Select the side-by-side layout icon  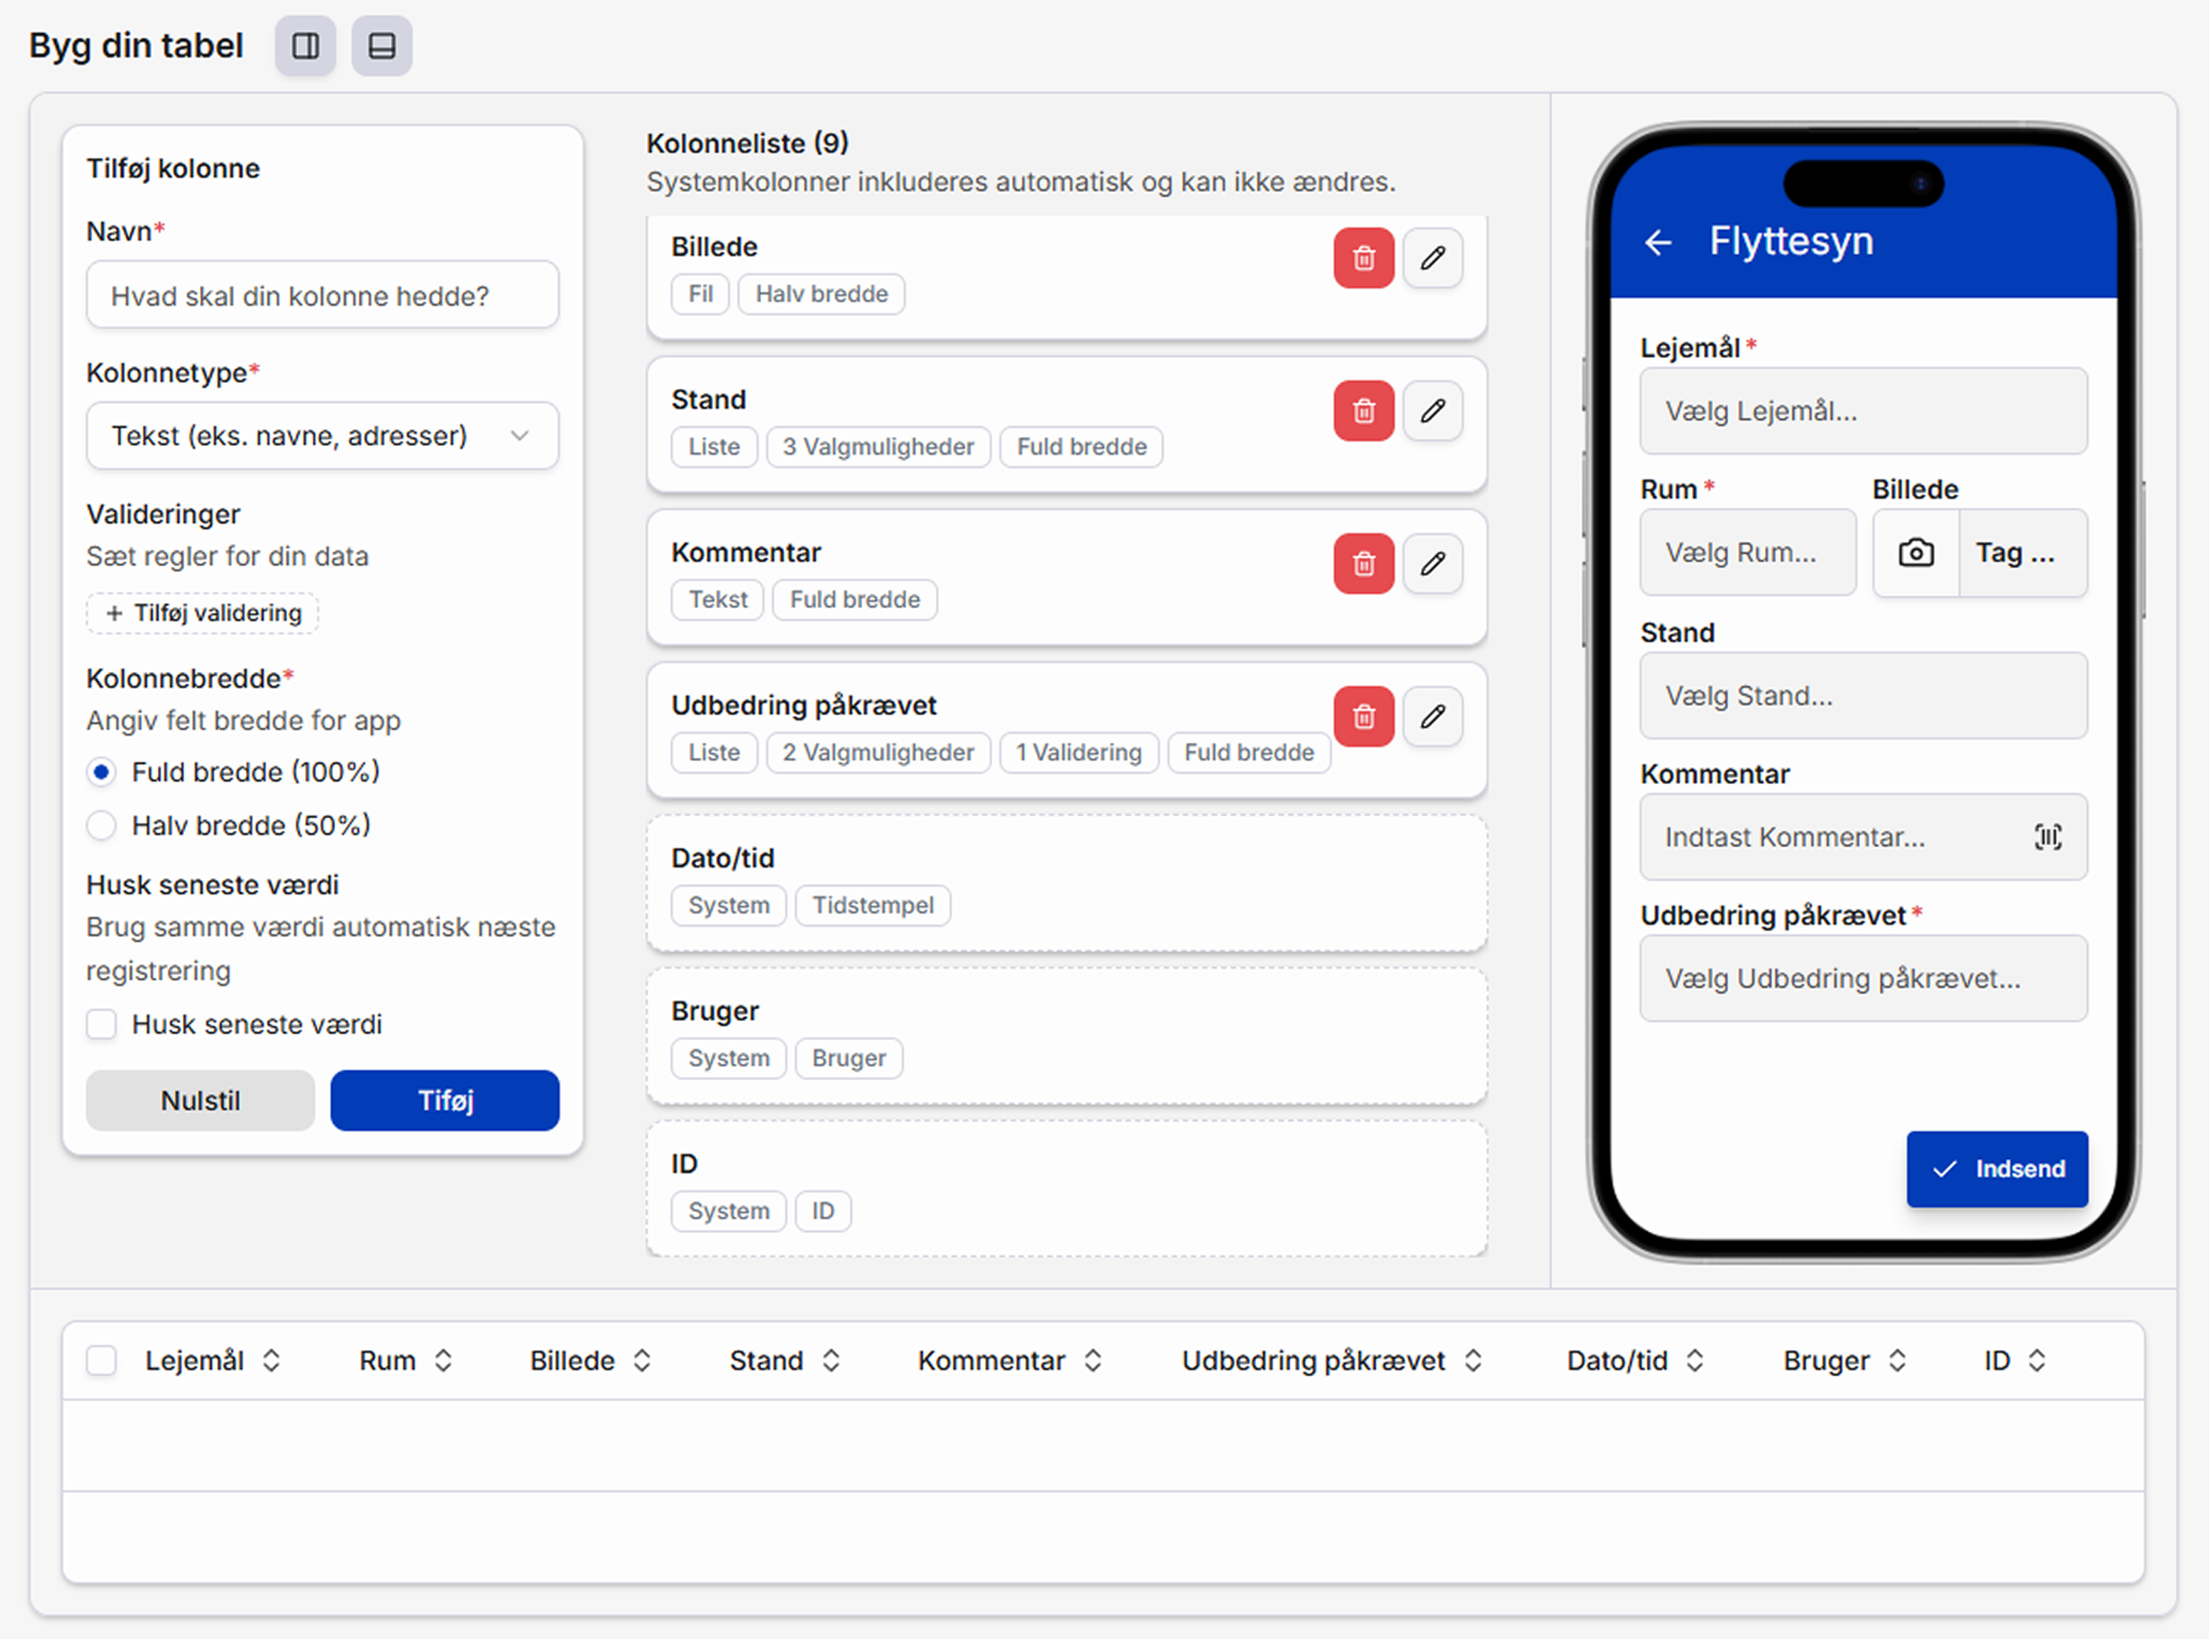305,45
